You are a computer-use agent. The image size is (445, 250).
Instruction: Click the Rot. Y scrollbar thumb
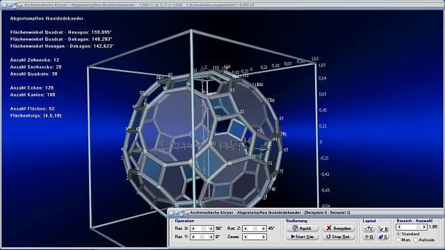[x=202, y=237]
